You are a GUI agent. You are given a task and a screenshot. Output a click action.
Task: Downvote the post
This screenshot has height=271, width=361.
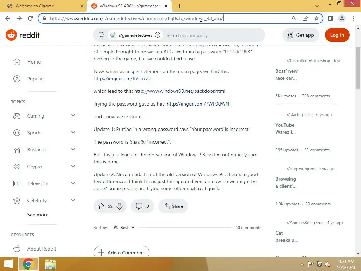[120, 206]
